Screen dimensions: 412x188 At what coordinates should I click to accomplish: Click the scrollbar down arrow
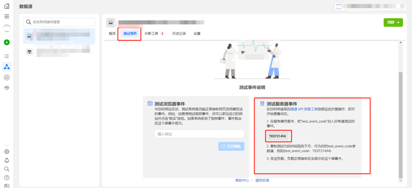pyautogui.click(x=401, y=180)
